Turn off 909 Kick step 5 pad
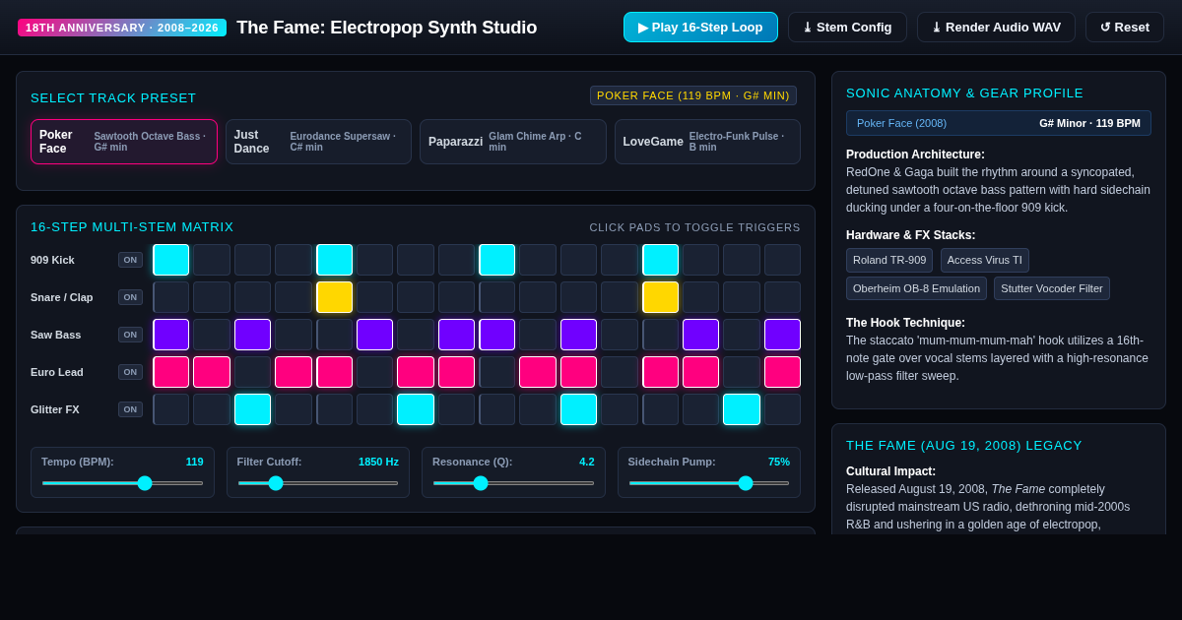Viewport: 1182px width, 620px height. coord(334,260)
